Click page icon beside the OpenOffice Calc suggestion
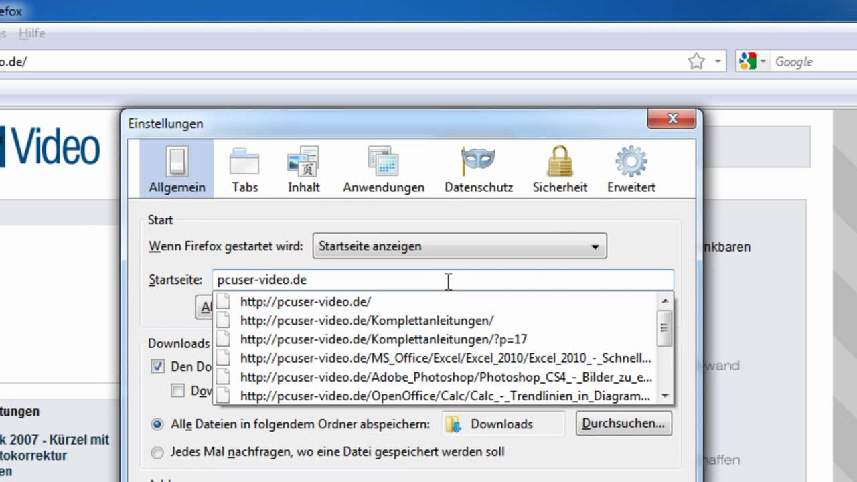This screenshot has width=857, height=482. click(224, 396)
